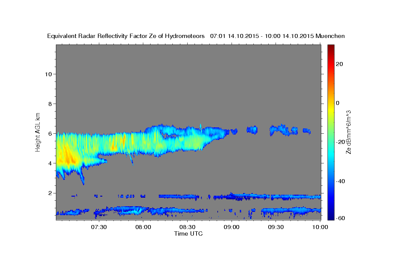
Task: Click the colorbar value -40
Action: click(x=341, y=181)
